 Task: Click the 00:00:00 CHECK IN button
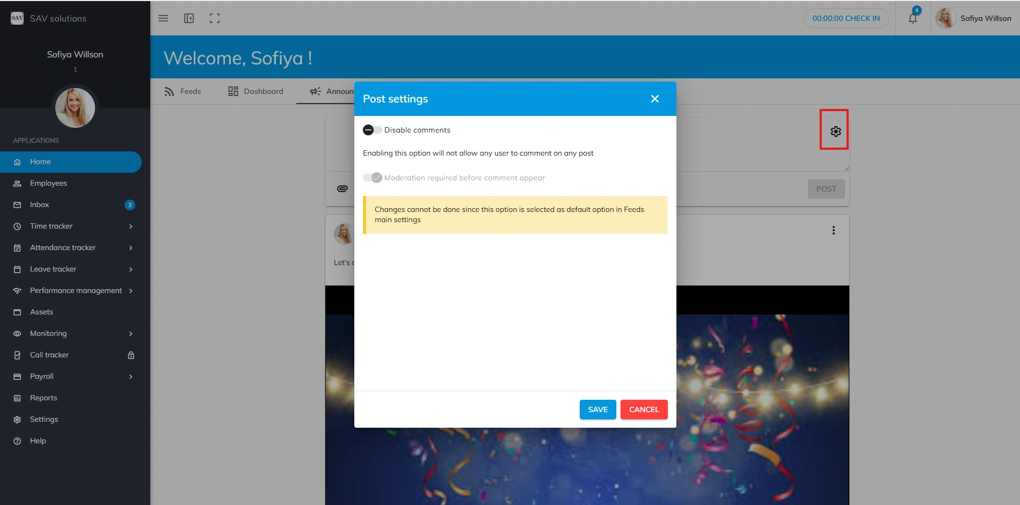pyautogui.click(x=846, y=18)
